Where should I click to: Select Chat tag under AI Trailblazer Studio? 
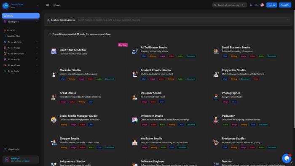[x=144, y=56]
